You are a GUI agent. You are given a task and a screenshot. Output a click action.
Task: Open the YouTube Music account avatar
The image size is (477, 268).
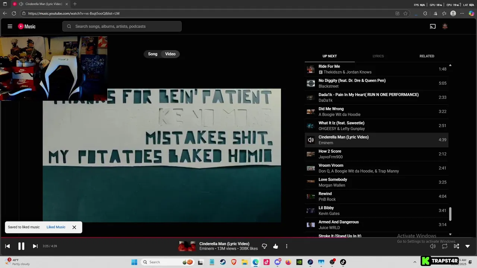(x=445, y=26)
